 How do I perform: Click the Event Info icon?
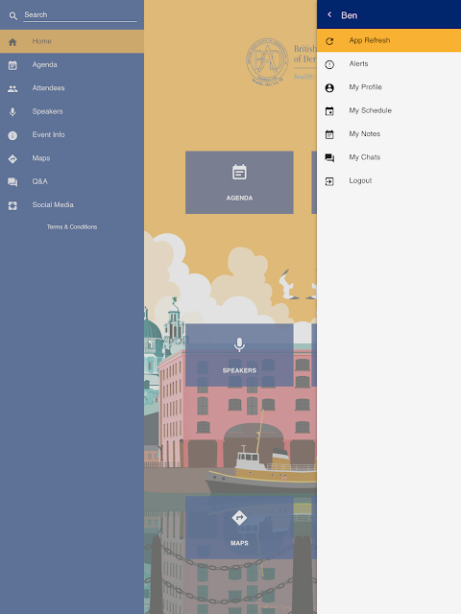point(12,135)
